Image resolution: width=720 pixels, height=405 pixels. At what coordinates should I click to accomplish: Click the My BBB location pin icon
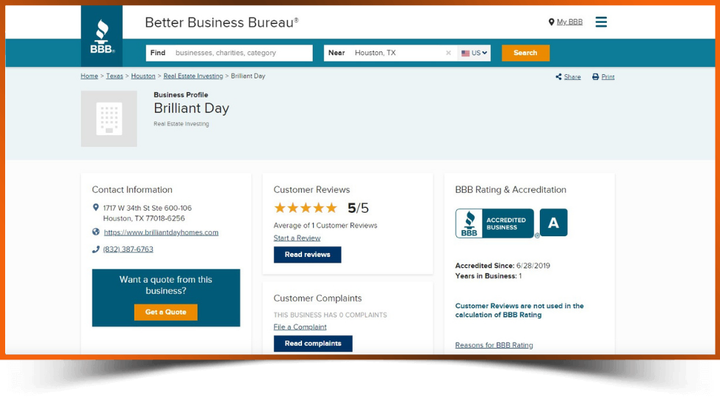tap(551, 22)
